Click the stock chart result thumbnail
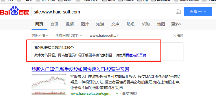This screenshot has width=216, height=102. coord(49,84)
